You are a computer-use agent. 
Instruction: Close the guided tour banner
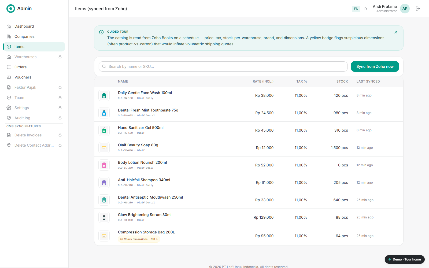[x=396, y=32]
